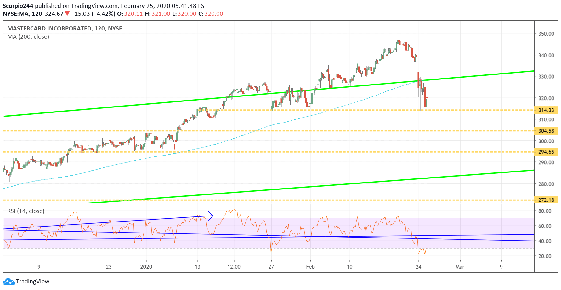
Task: Click the 294.65 yellow price label
Action: click(x=546, y=152)
